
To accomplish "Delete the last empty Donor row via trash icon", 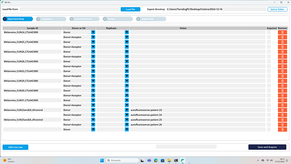I will (282, 129).
